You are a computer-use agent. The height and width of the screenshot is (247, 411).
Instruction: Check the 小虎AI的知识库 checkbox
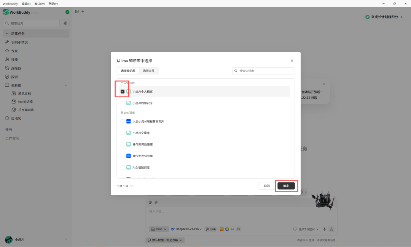click(123, 103)
